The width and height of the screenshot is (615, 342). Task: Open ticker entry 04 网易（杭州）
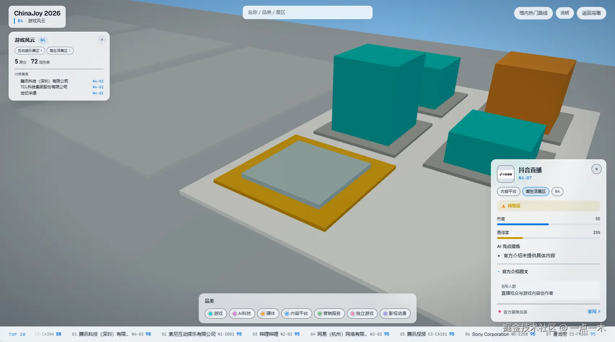click(350, 334)
